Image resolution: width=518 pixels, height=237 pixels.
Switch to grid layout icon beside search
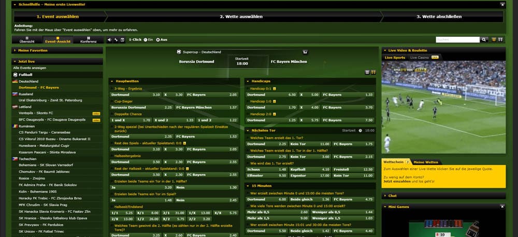[x=500, y=40]
